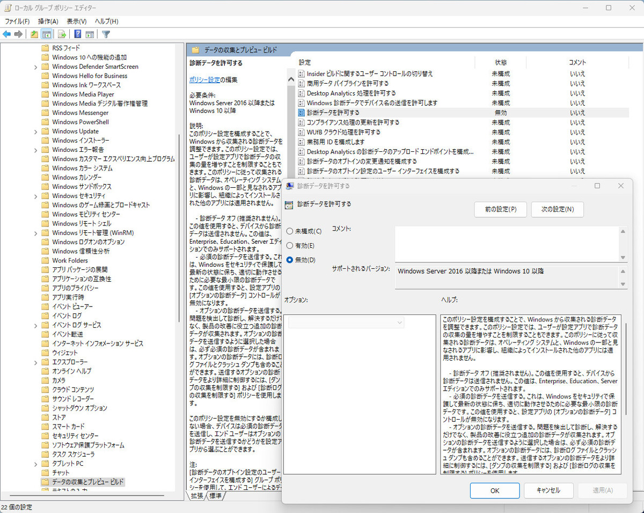The image size is (644, 513).
Task: Click the 次の設定(N) button
Action: 557,209
